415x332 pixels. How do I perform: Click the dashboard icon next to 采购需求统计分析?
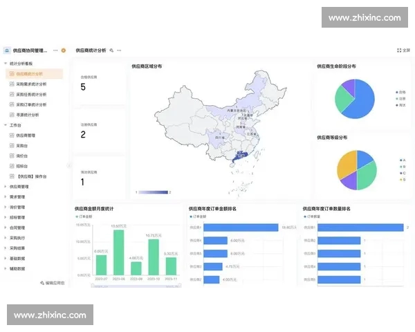tap(12, 84)
